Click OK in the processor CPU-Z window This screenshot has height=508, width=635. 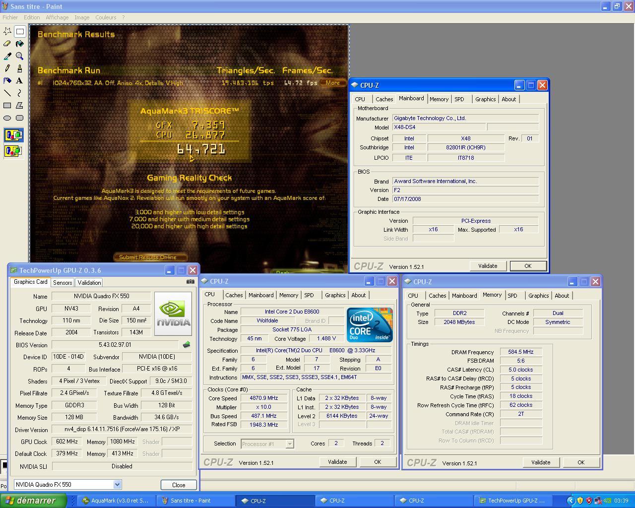coord(378,462)
